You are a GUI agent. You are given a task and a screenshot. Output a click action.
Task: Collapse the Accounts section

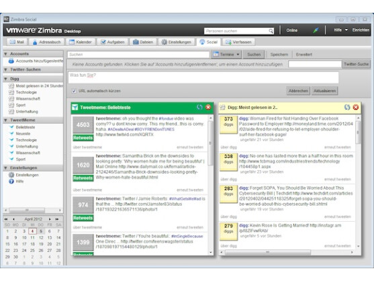5,54
